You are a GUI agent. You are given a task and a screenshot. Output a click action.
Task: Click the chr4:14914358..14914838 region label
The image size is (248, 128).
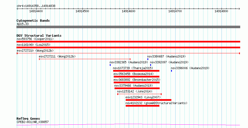pos(36,6)
